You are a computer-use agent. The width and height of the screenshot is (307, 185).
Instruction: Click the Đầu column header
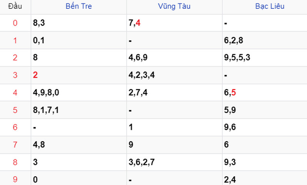[x=15, y=6]
